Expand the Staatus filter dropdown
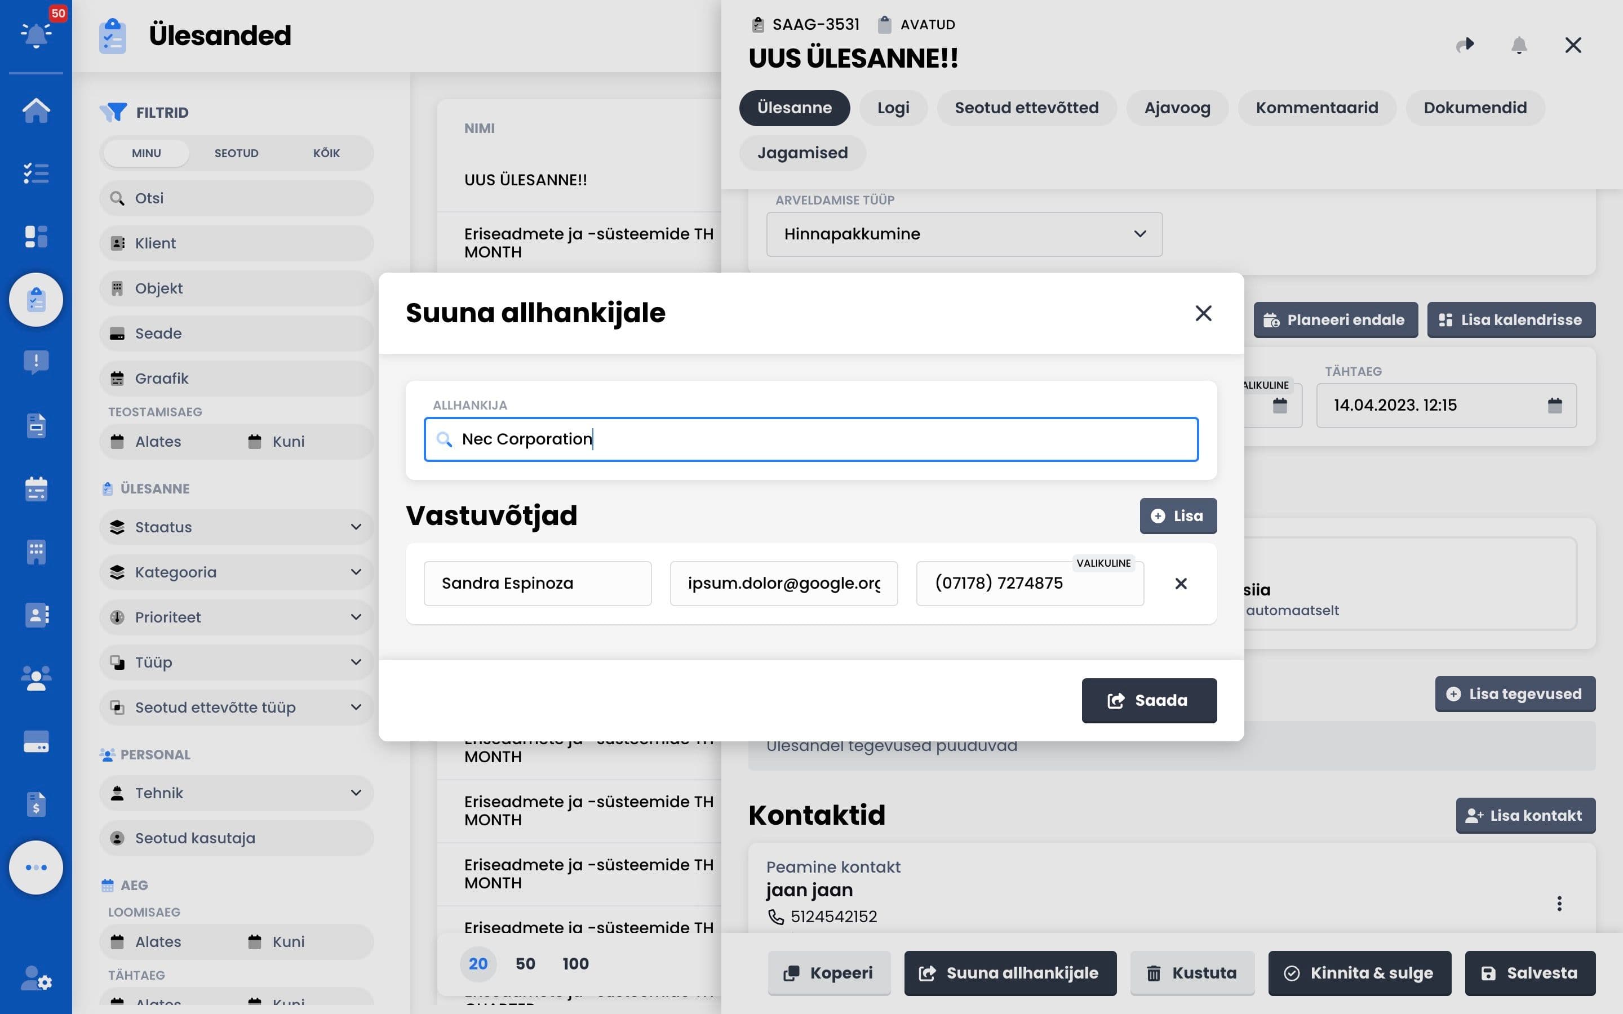Screen dimensions: 1623x1014 point(236,527)
